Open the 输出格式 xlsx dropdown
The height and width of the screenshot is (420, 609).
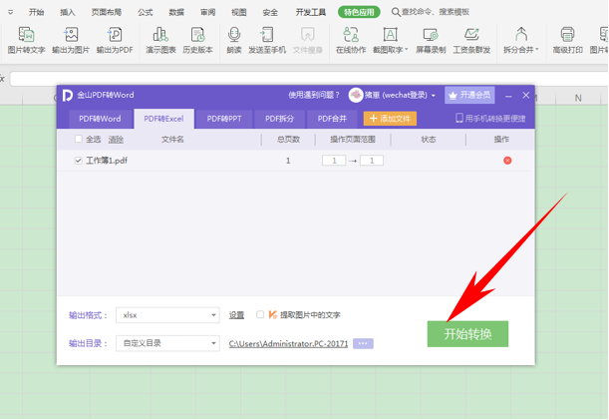[x=167, y=315]
